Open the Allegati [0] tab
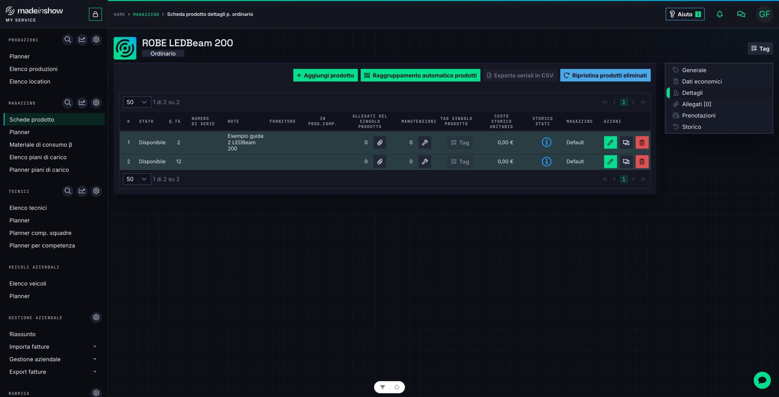 tap(719, 104)
